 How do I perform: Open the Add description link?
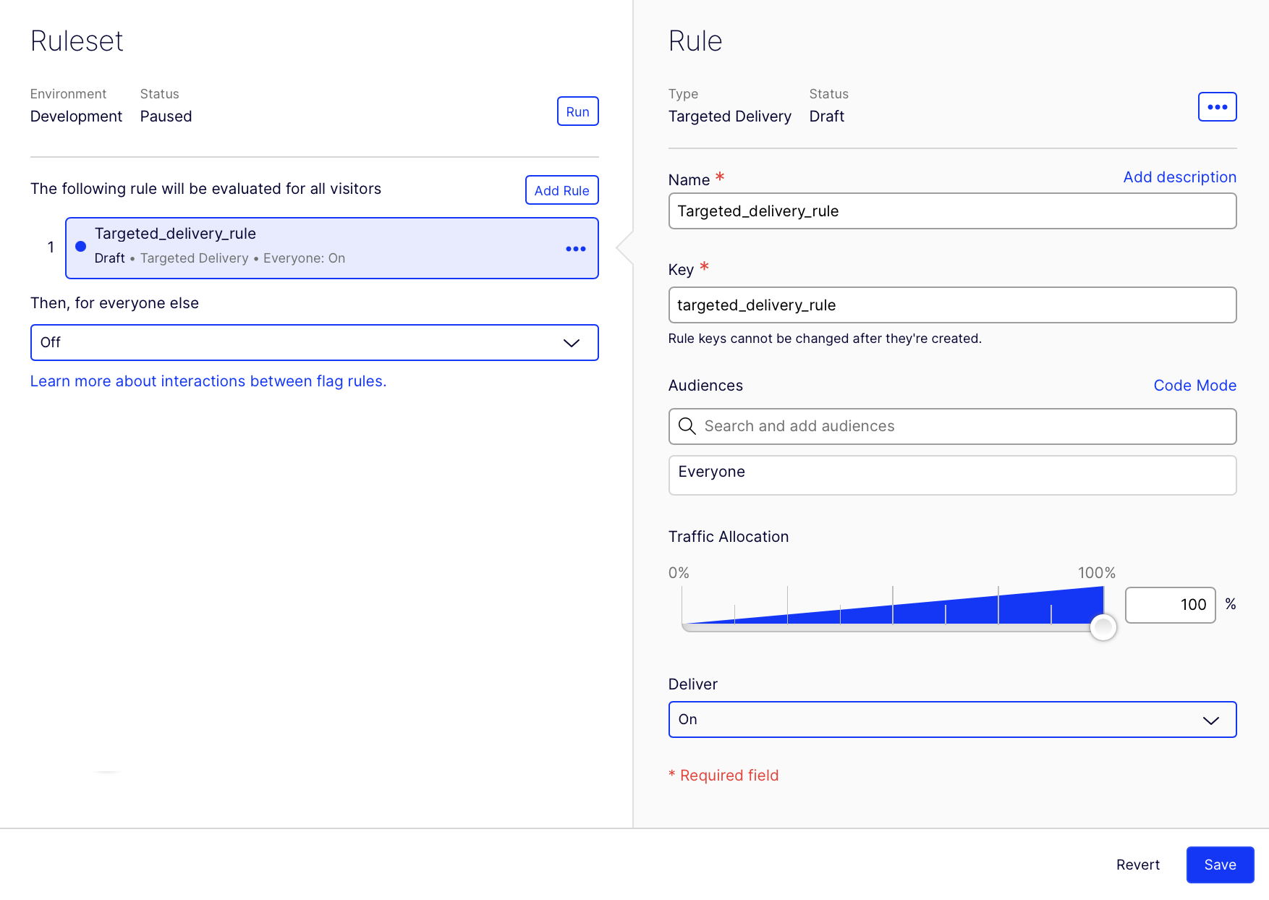(x=1179, y=177)
